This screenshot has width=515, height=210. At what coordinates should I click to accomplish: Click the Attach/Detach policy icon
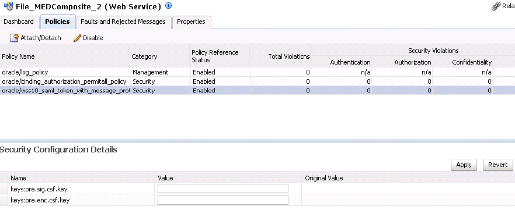(x=14, y=38)
